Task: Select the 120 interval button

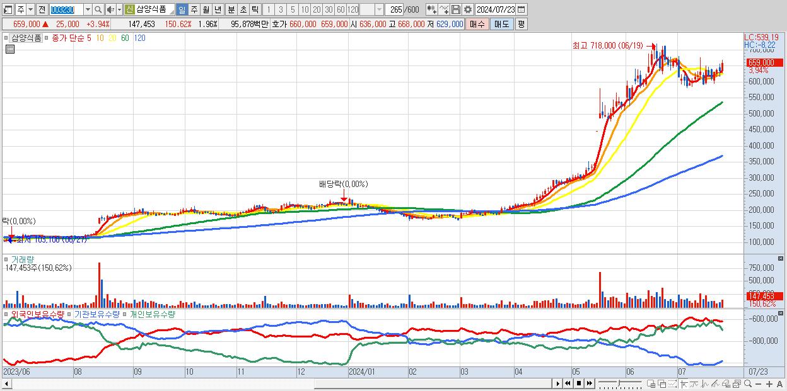Action: [x=353, y=9]
